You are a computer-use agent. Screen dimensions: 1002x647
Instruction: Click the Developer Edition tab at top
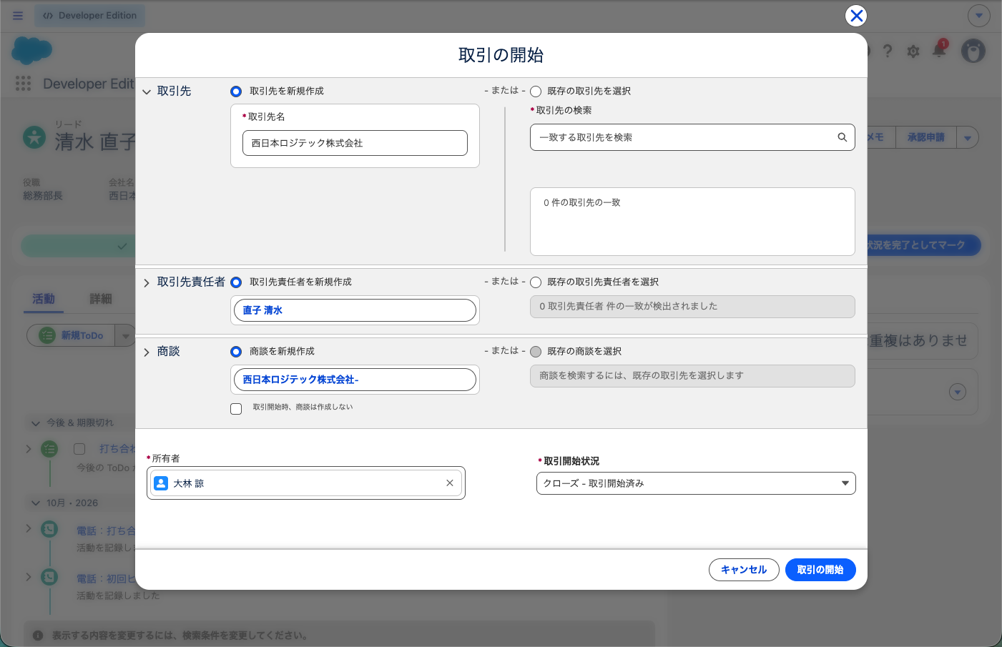click(x=89, y=16)
